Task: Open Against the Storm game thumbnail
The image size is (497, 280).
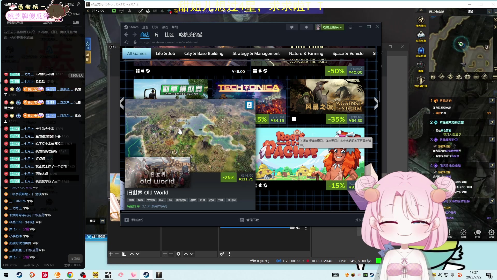Action: coord(327,97)
